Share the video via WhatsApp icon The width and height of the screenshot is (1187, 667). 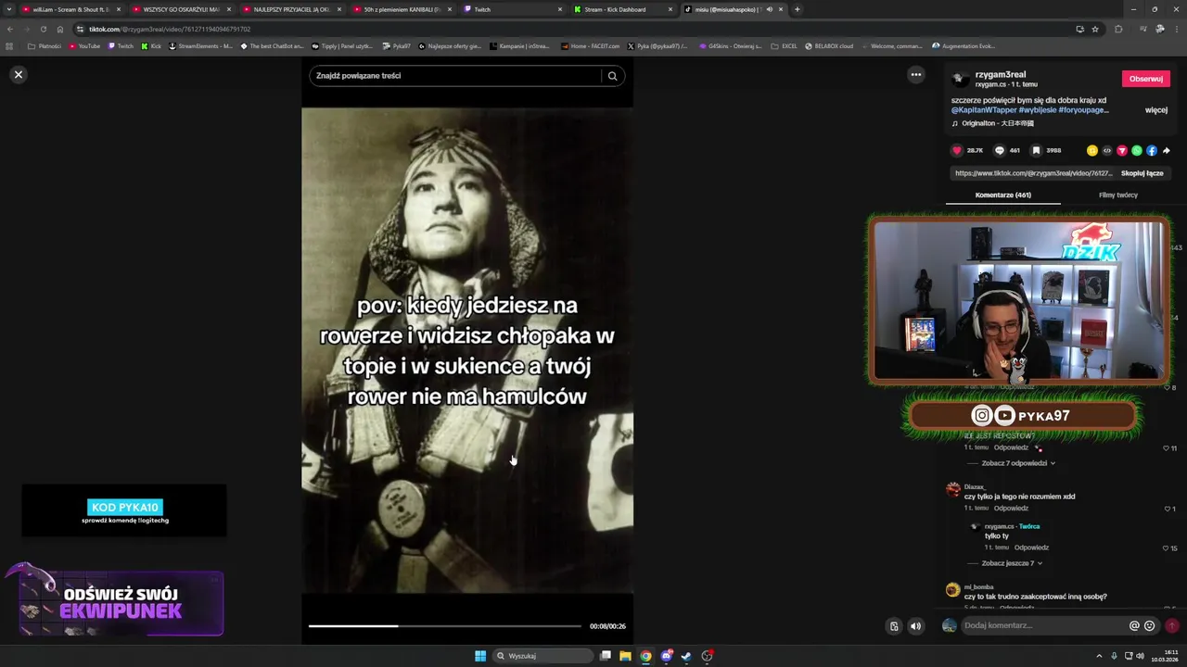pyautogui.click(x=1136, y=150)
